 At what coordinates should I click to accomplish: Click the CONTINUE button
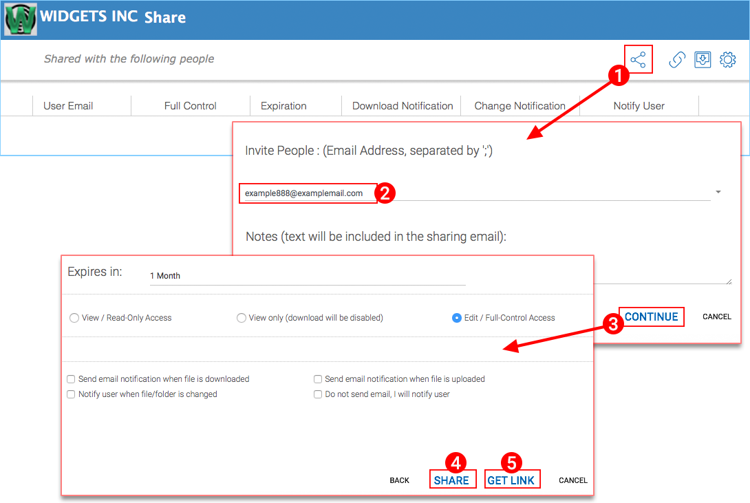pos(652,317)
